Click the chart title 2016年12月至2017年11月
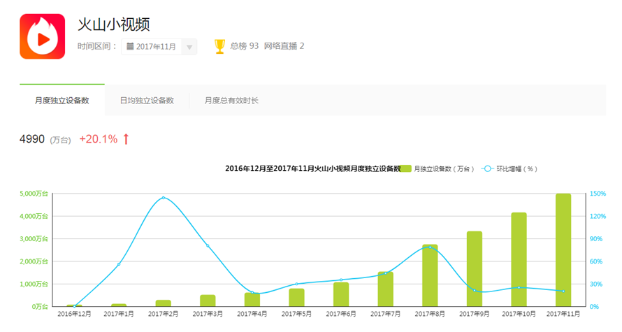Screen dimensions: 622x332 pyautogui.click(x=313, y=169)
